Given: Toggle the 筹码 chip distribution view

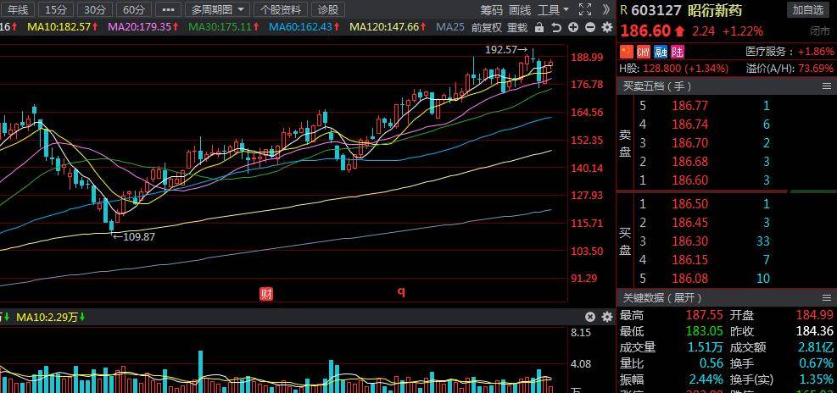Looking at the screenshot, I should (491, 9).
